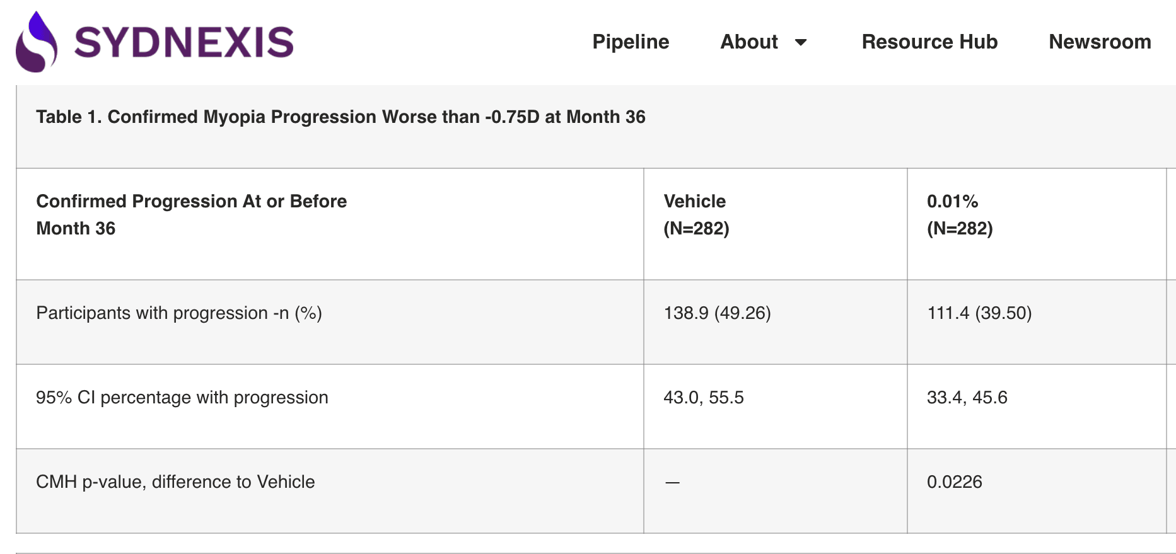The image size is (1176, 554).
Task: Select the Participants with progression row label
Action: 179,313
